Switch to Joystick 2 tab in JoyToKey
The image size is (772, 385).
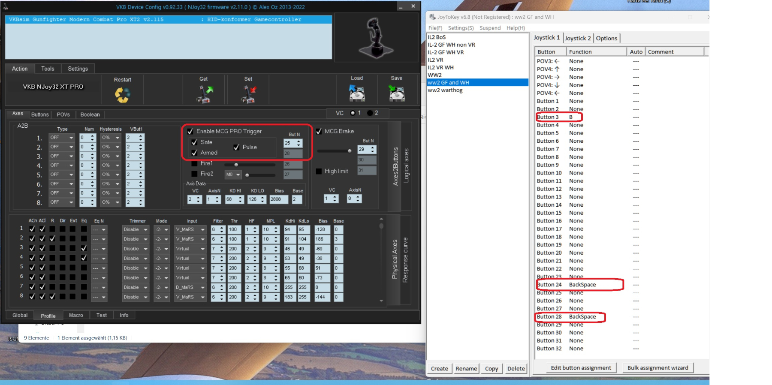(x=578, y=38)
